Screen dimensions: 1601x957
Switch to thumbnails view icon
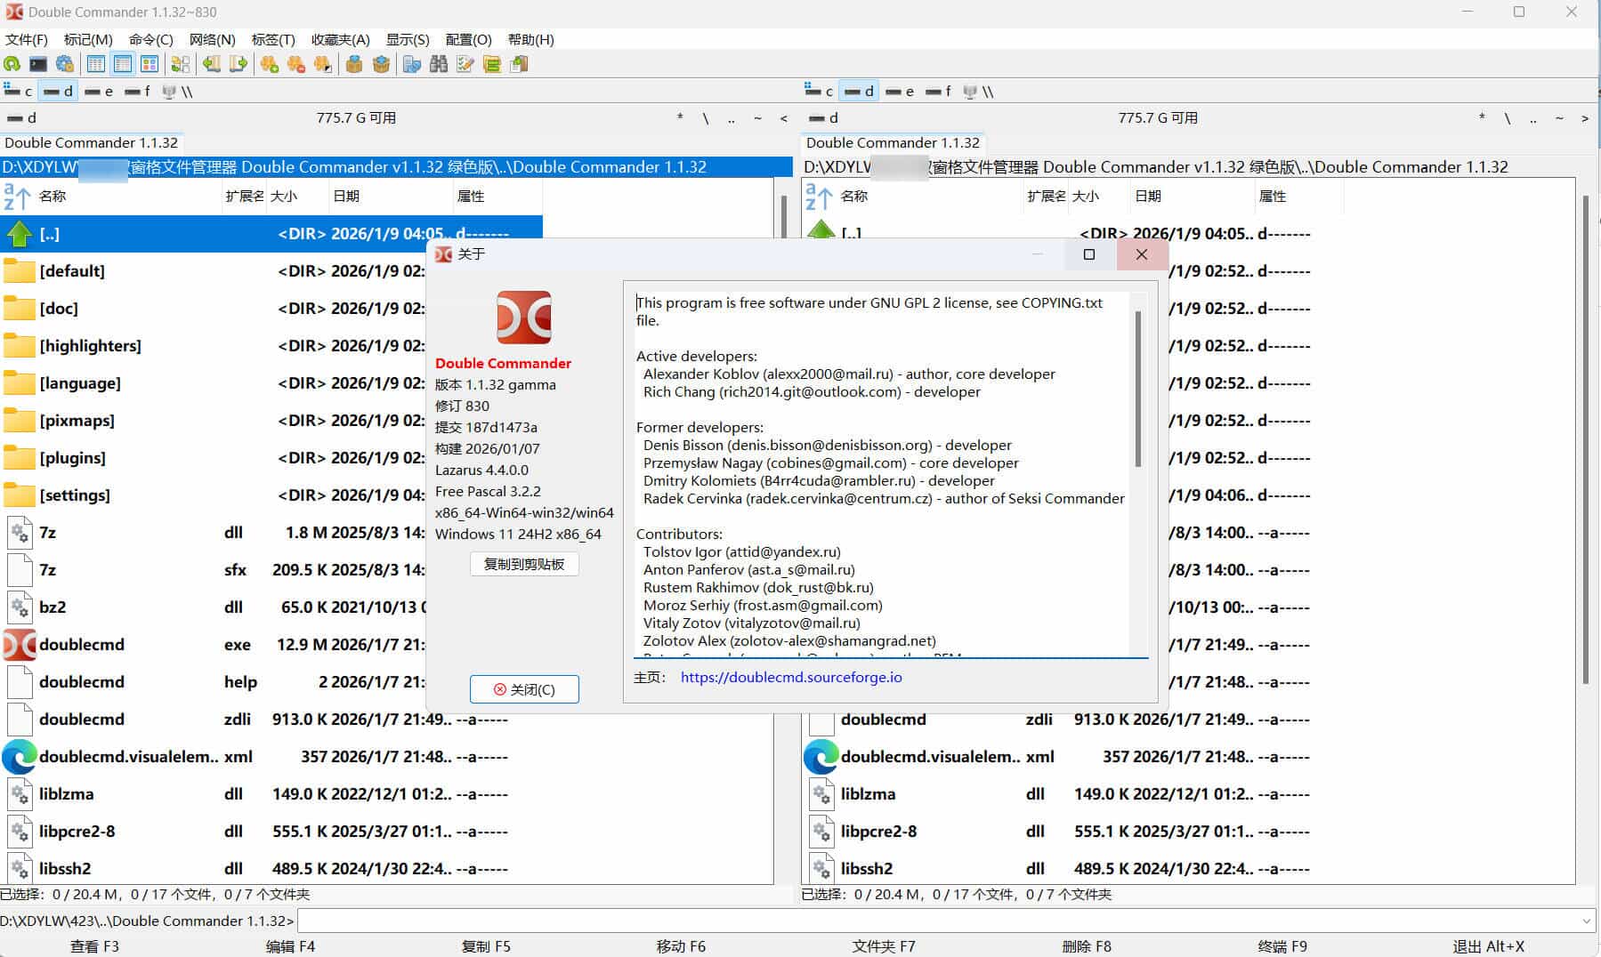(150, 64)
